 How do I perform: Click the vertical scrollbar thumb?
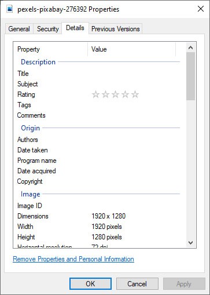click(x=190, y=76)
